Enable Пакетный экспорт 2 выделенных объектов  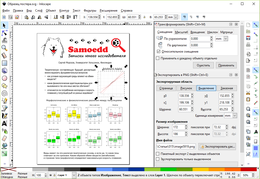(x=157, y=154)
